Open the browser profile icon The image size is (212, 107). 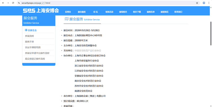click(204, 3)
